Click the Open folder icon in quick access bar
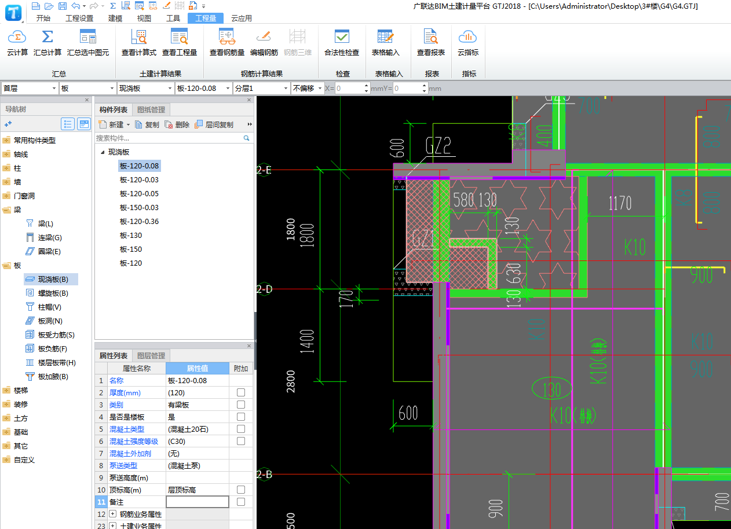Image resolution: width=731 pixels, height=529 pixels. tap(48, 6)
